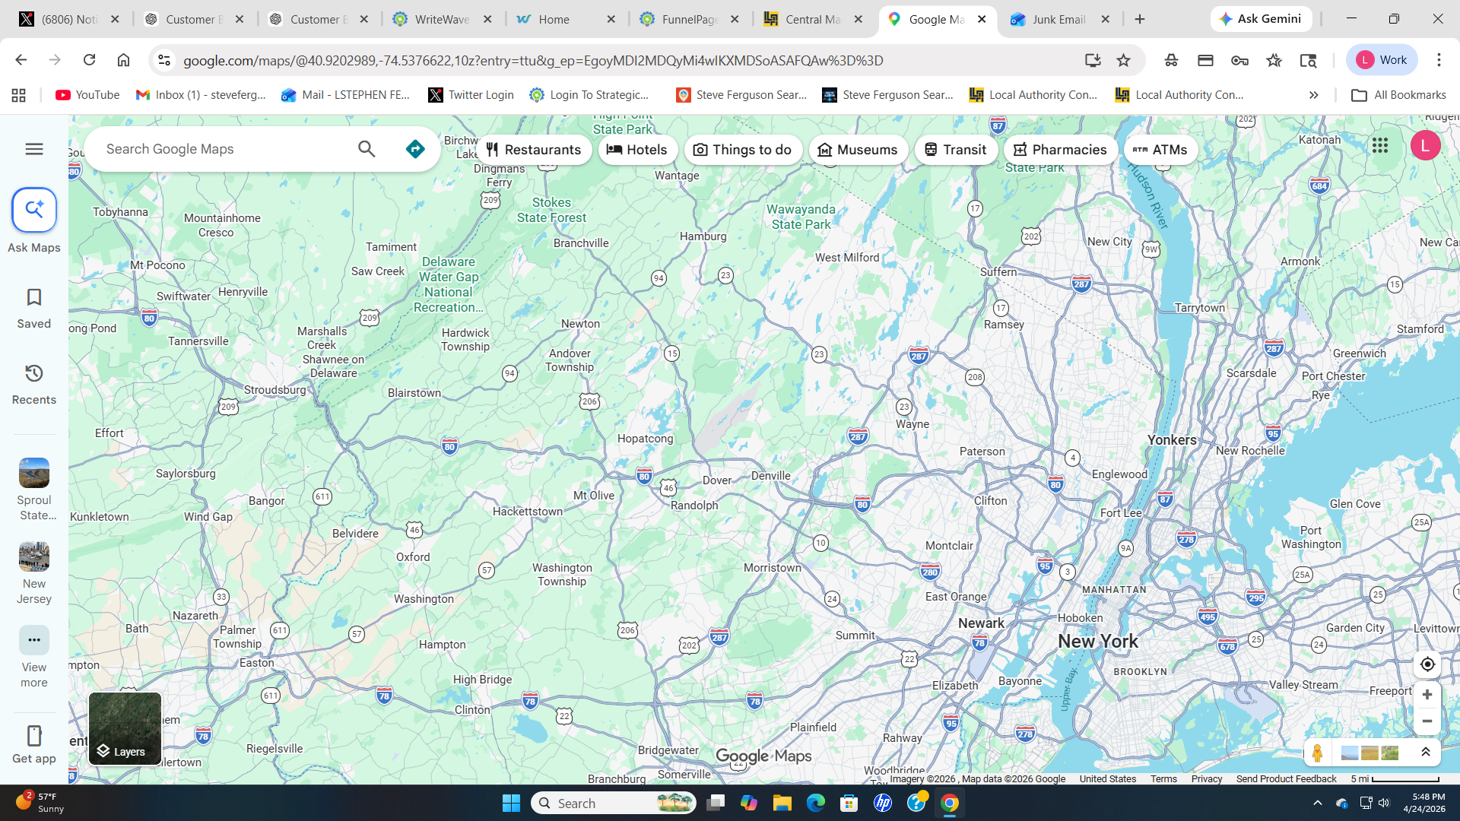Select the Restaurants category button
The image size is (1460, 821).
pyautogui.click(x=534, y=150)
